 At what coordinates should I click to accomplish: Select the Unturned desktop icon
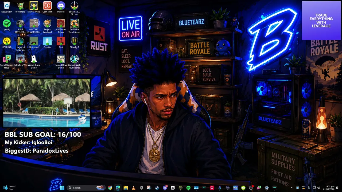tap(34, 43)
